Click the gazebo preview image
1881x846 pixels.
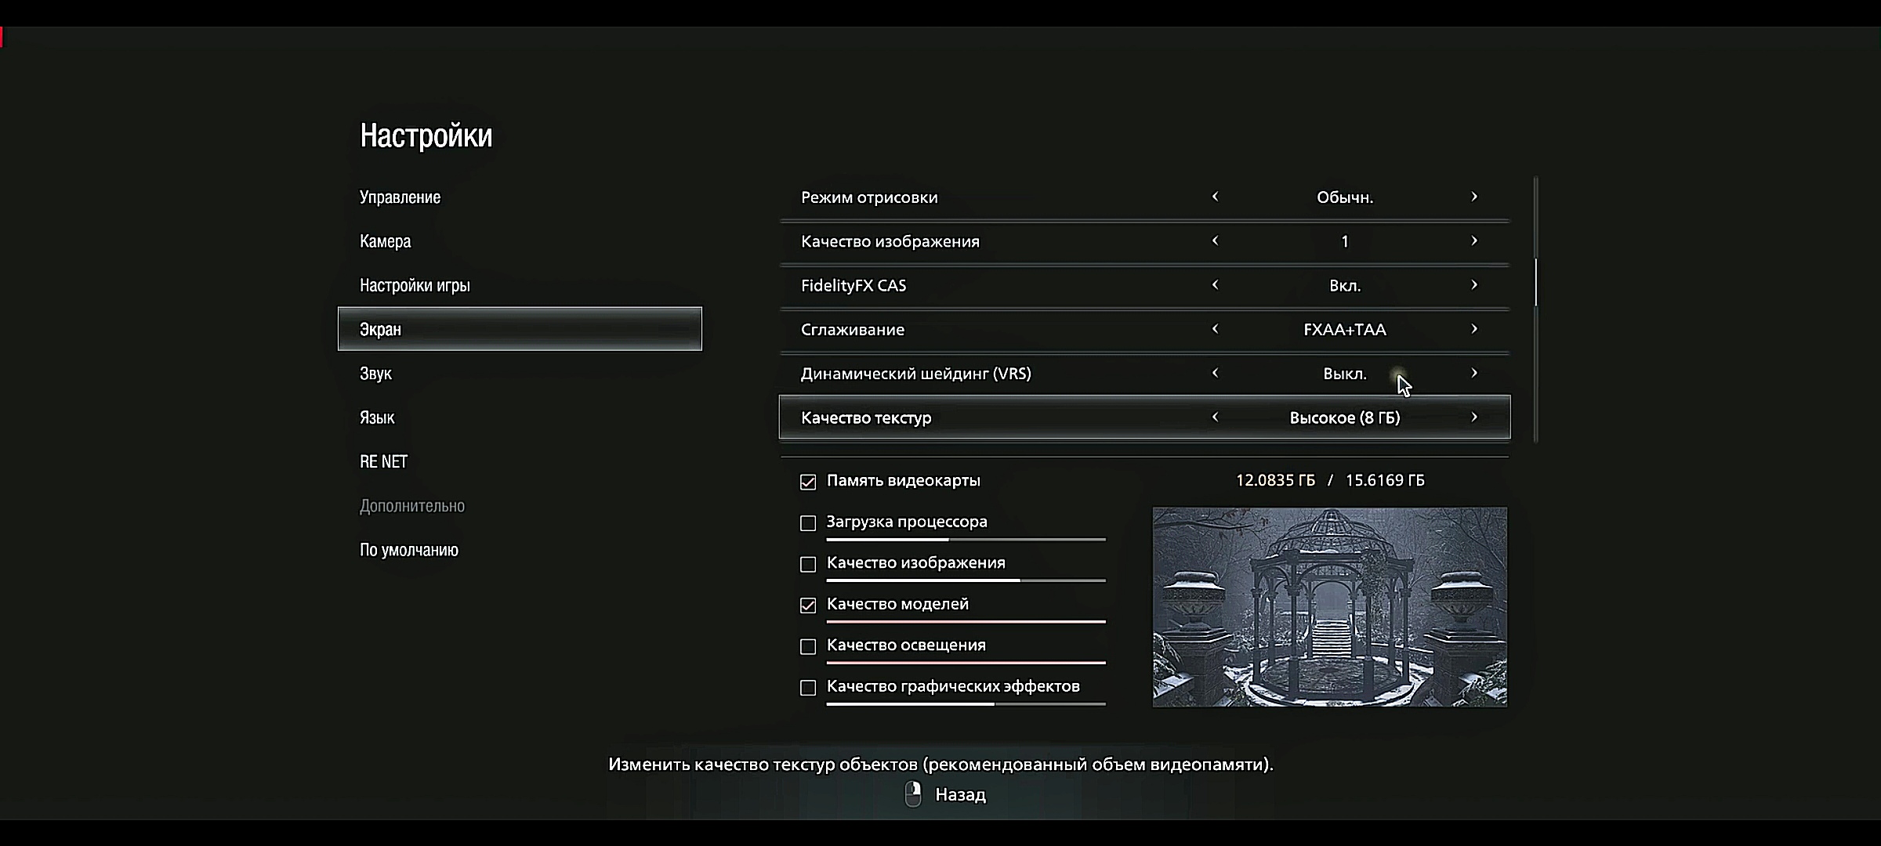tap(1329, 607)
